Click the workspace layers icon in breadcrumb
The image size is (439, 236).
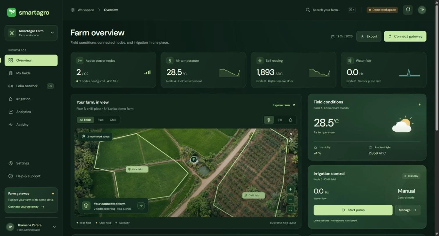point(73,10)
